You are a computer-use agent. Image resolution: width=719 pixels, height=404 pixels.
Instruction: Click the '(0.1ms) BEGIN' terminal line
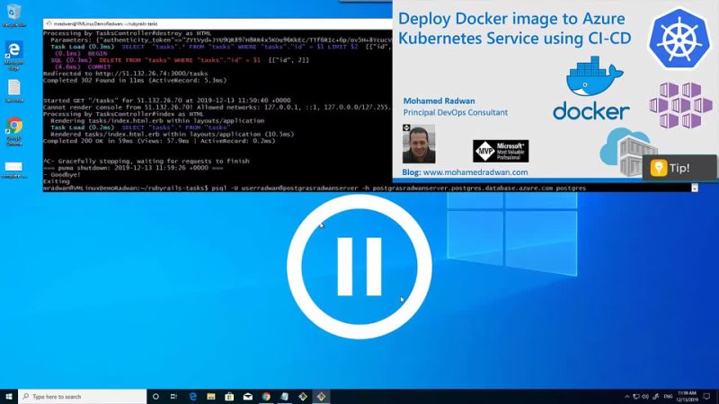(81, 54)
